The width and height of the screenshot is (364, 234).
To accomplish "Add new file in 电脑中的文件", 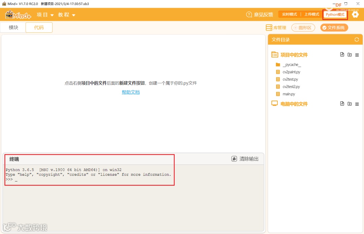I will (x=342, y=103).
